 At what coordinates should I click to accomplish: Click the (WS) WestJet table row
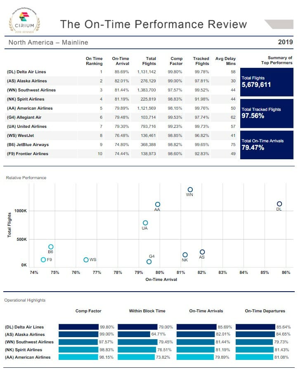tap(121, 136)
